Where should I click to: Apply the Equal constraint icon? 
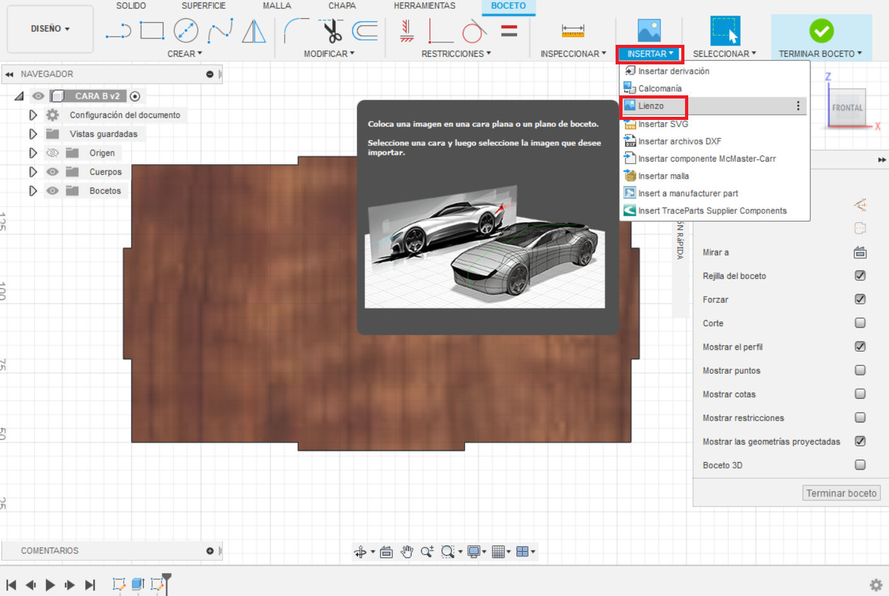tap(509, 30)
